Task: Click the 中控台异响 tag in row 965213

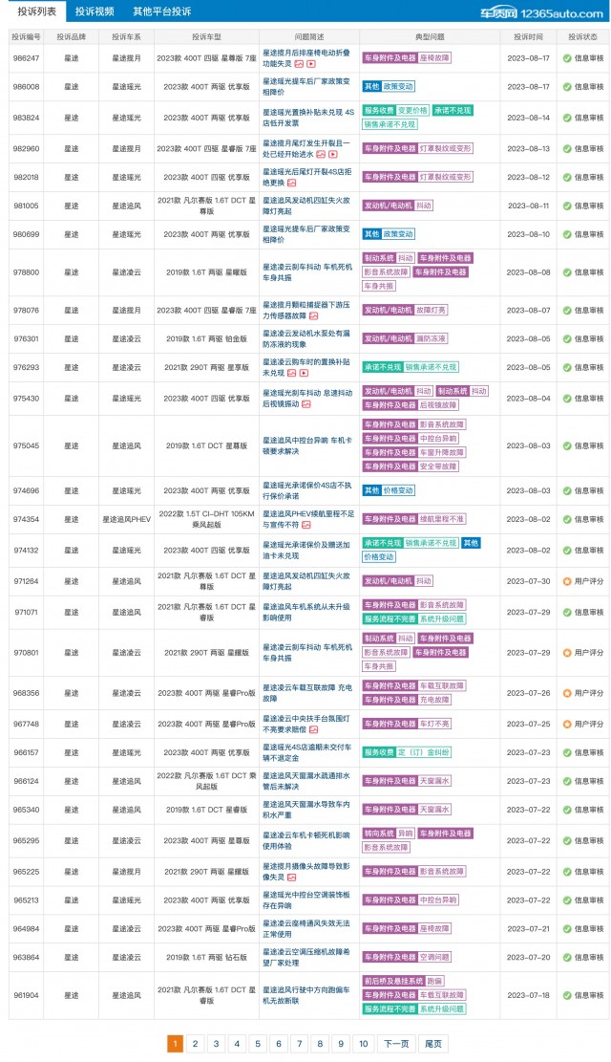Action: coord(438,900)
